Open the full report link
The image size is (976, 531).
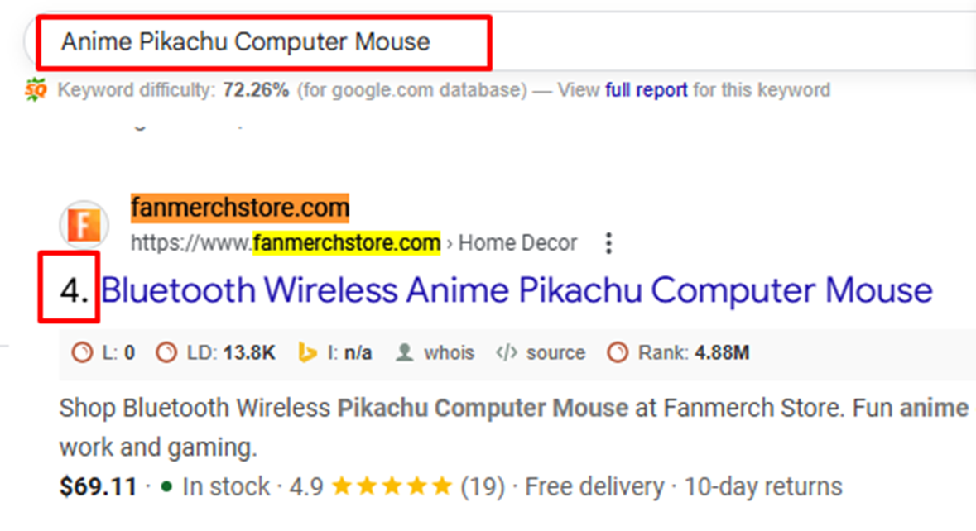[646, 90]
